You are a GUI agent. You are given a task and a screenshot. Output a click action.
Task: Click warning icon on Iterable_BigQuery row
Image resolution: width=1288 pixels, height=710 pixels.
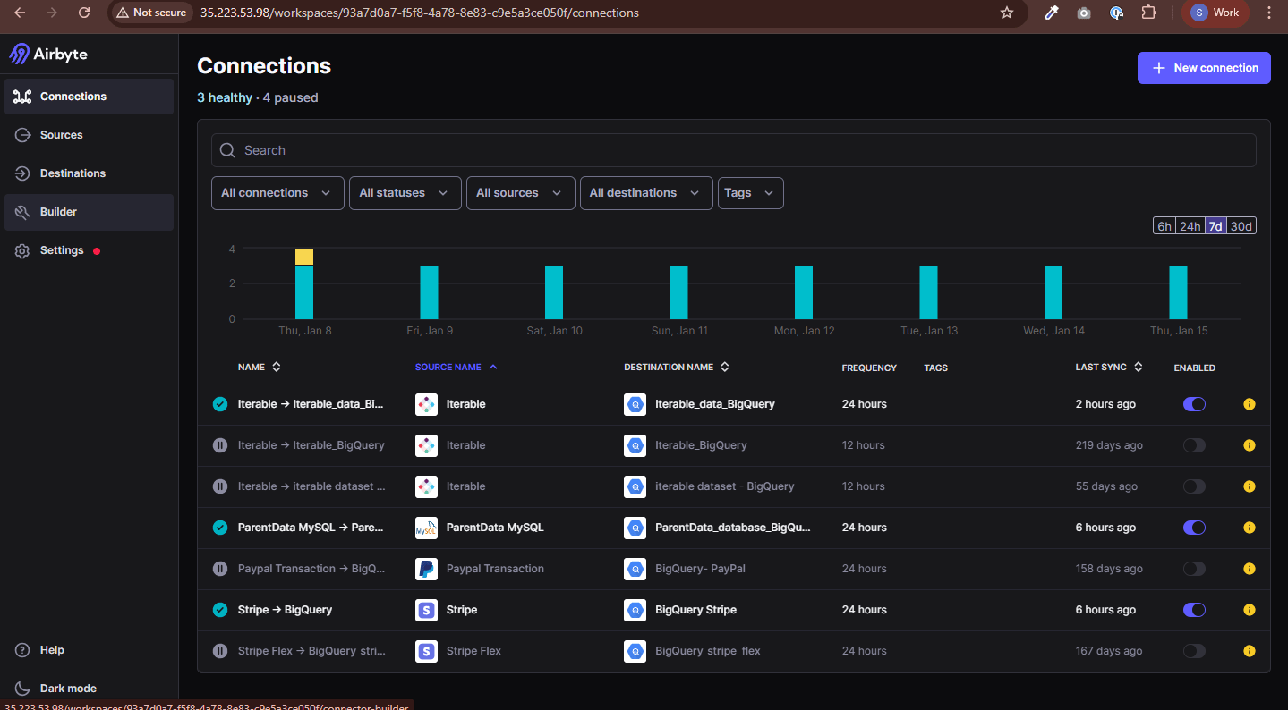pos(1250,445)
